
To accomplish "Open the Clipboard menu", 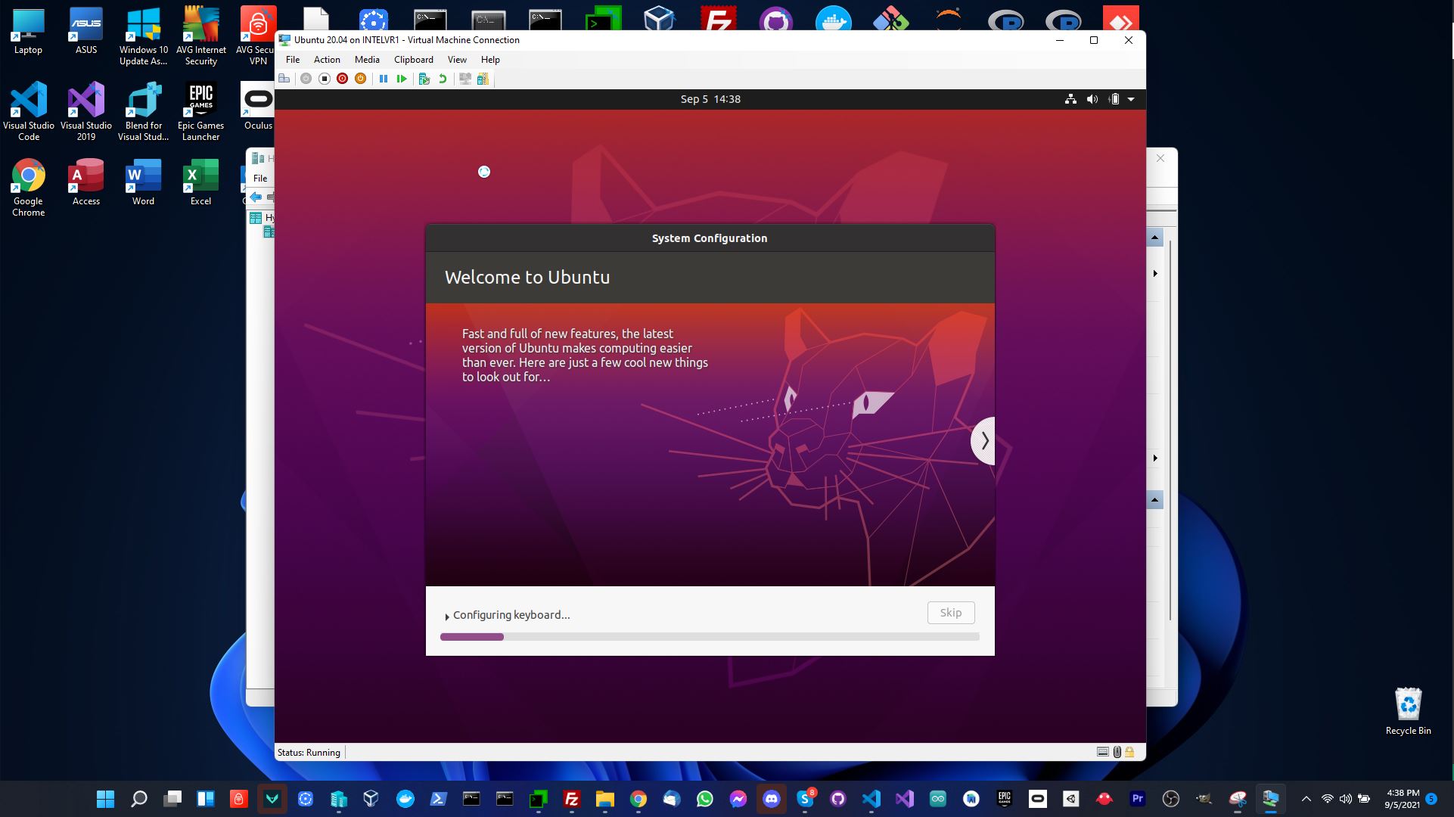I will pyautogui.click(x=414, y=60).
